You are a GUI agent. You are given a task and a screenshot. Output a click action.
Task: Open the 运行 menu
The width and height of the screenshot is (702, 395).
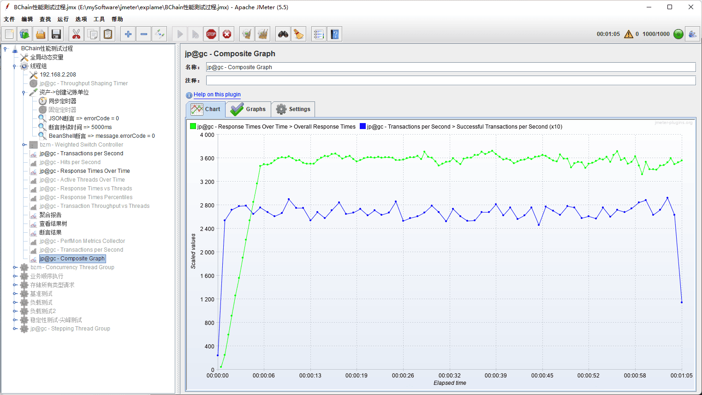[63, 19]
